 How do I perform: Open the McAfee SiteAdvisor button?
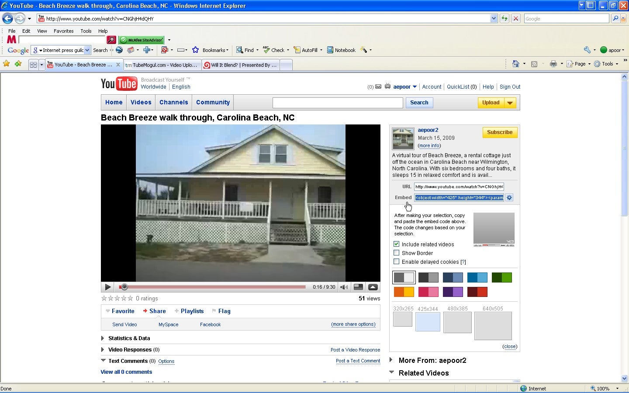[142, 40]
